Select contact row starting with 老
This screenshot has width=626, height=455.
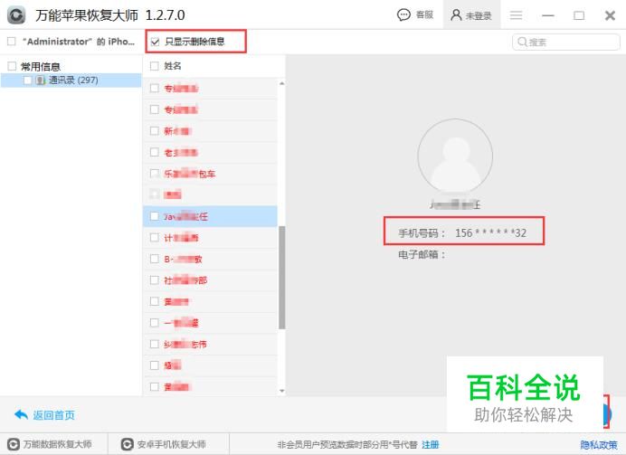click(x=211, y=153)
